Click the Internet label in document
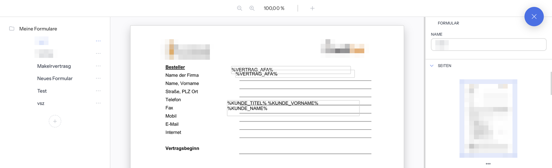The image size is (552, 168). coord(173,132)
